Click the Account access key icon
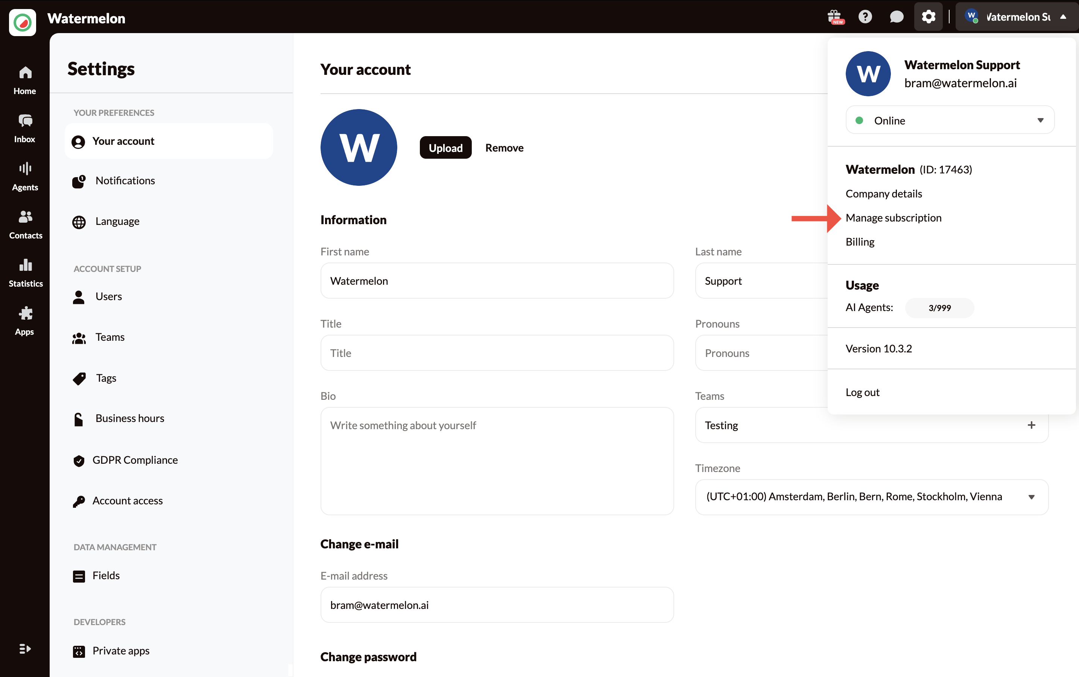1079x677 pixels. click(79, 501)
